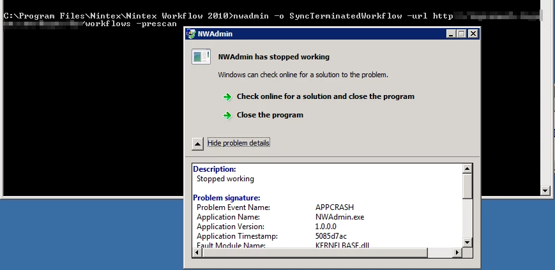The width and height of the screenshot is (555, 270).
Task: Click command prompt scroll down arrow
Action: (x=545, y=191)
